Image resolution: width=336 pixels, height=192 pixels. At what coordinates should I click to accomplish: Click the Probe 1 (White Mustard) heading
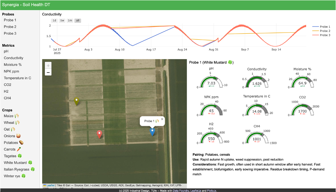point(211,62)
